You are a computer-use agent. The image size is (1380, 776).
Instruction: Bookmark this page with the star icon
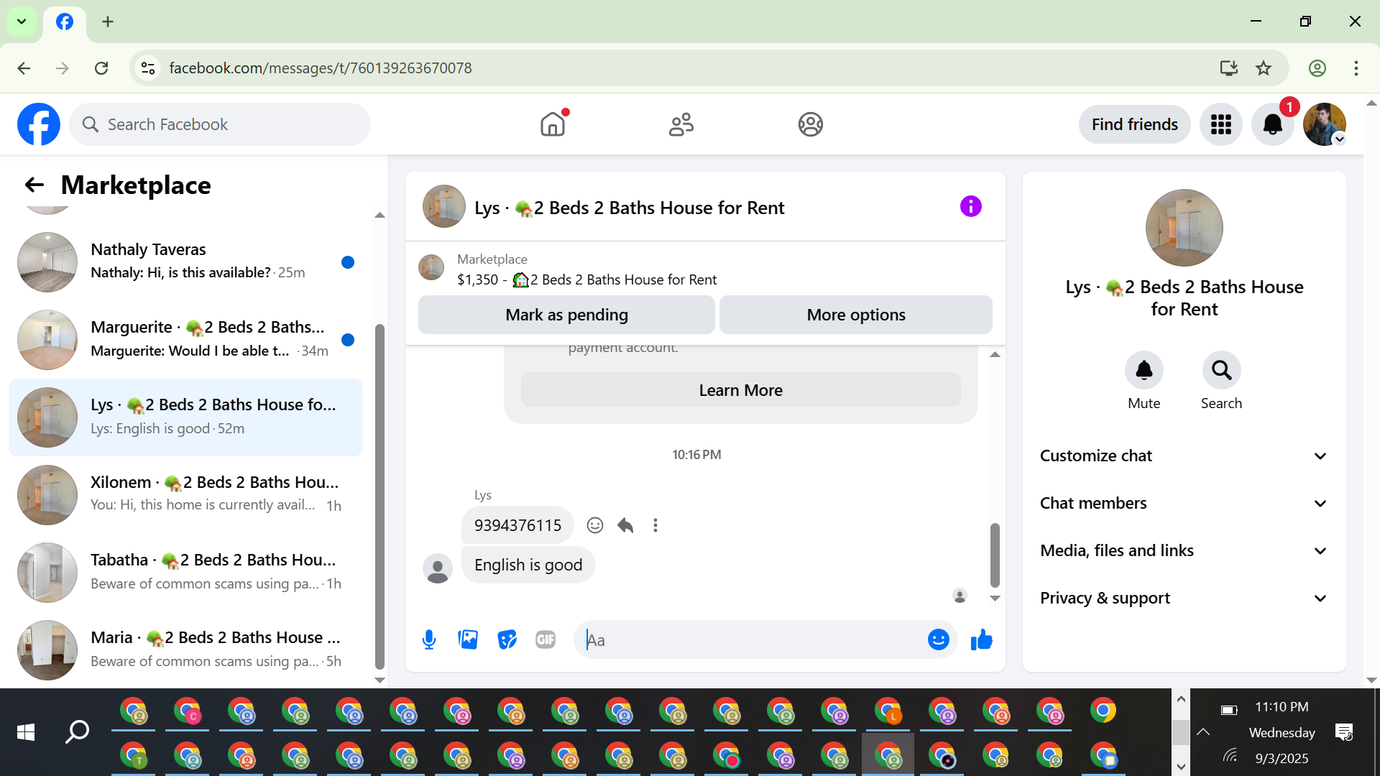coord(1264,68)
